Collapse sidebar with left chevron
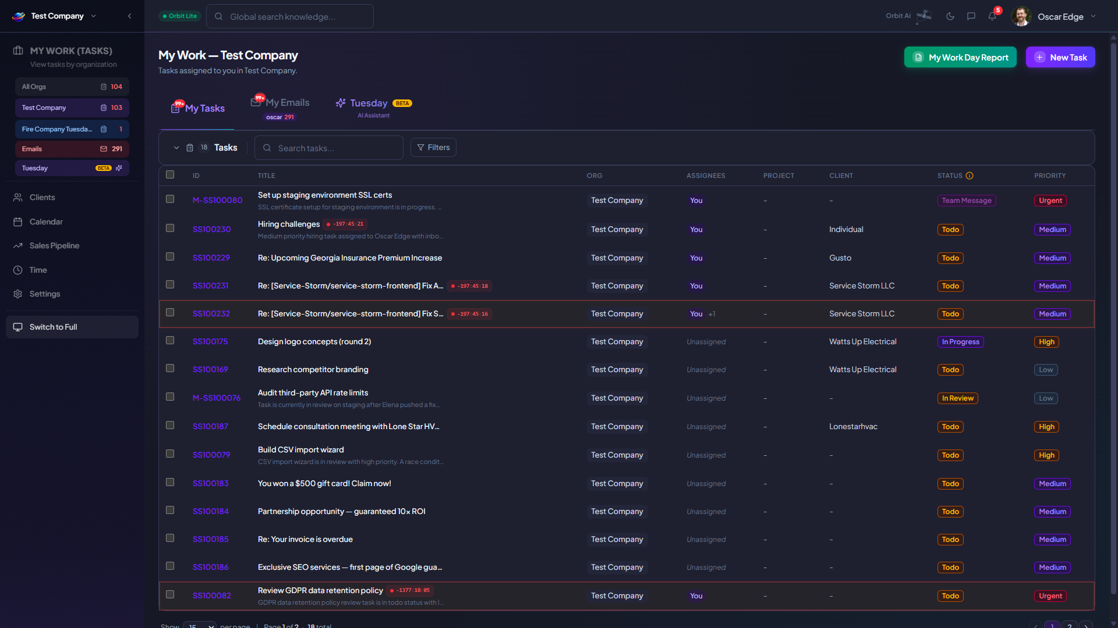The width and height of the screenshot is (1118, 628). (x=130, y=16)
